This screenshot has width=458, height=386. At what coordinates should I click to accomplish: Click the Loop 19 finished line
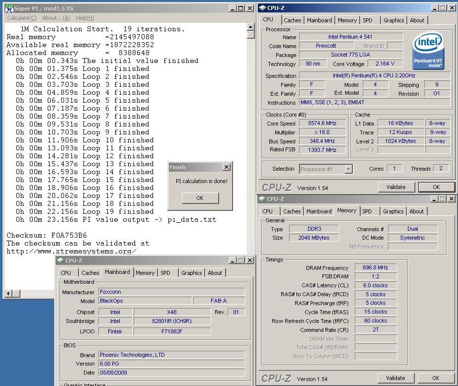point(85,211)
